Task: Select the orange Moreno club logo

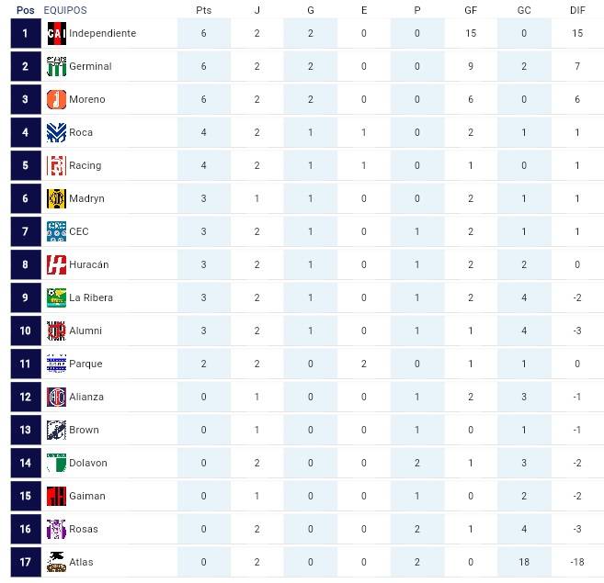Action: pos(56,100)
